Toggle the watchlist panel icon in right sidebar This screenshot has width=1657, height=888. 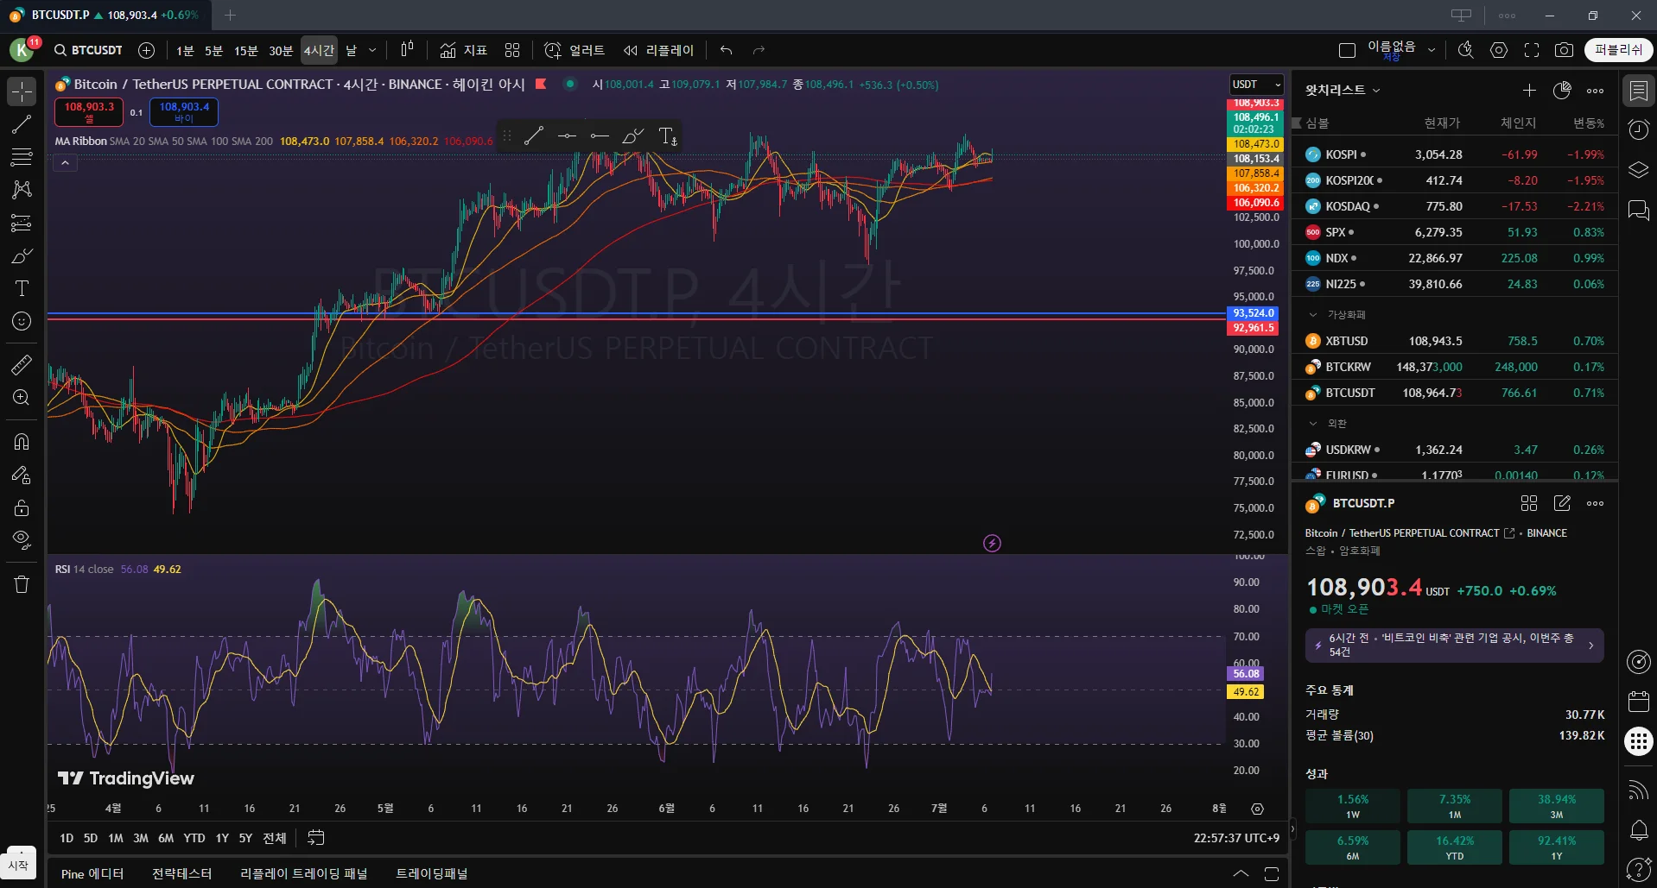(1639, 90)
